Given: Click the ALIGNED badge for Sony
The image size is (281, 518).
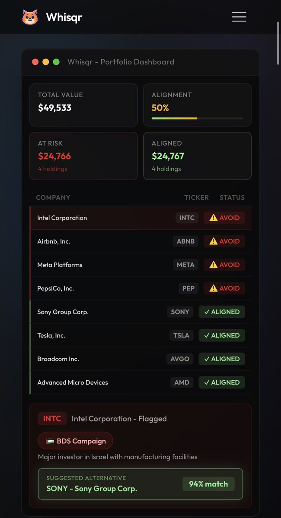Looking at the screenshot, I should (x=222, y=312).
